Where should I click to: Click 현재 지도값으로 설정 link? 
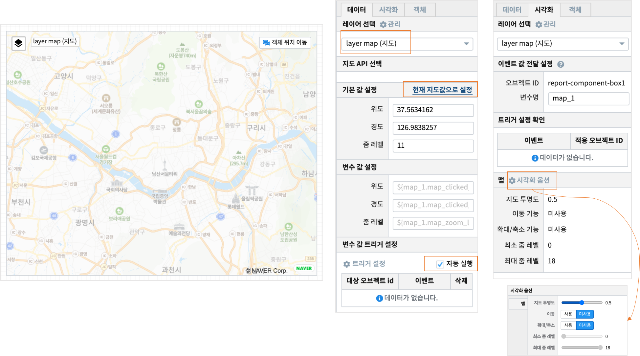coord(442,90)
